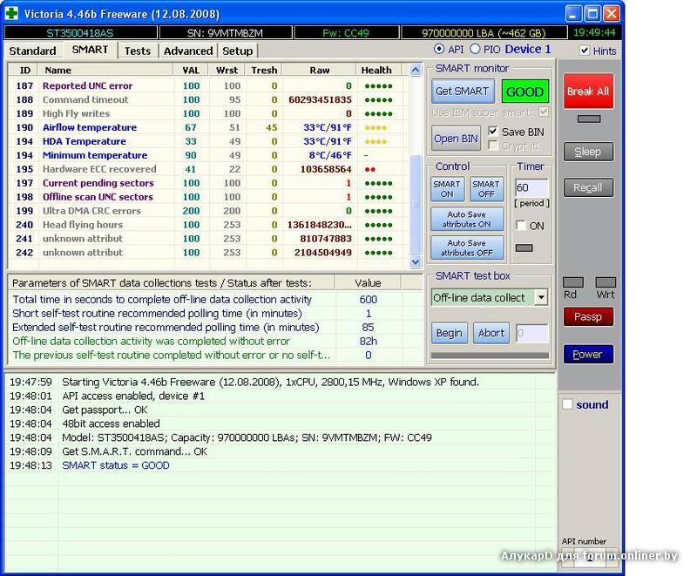Click Auto Save attributes OFF
The image size is (697, 576).
click(467, 247)
